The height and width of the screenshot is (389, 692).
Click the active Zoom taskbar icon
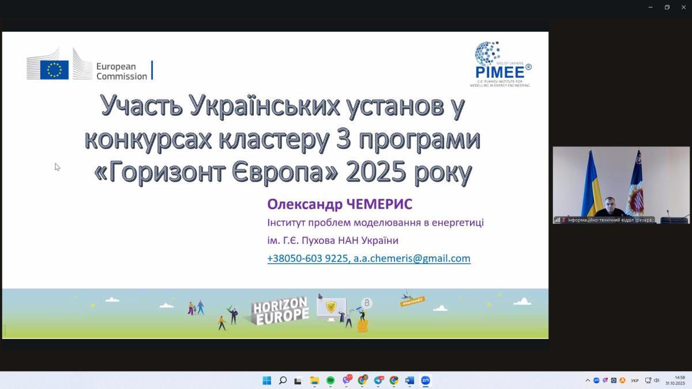(426, 380)
